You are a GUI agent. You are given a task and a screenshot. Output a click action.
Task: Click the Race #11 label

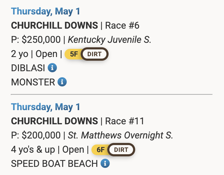pyautogui.click(x=125, y=121)
